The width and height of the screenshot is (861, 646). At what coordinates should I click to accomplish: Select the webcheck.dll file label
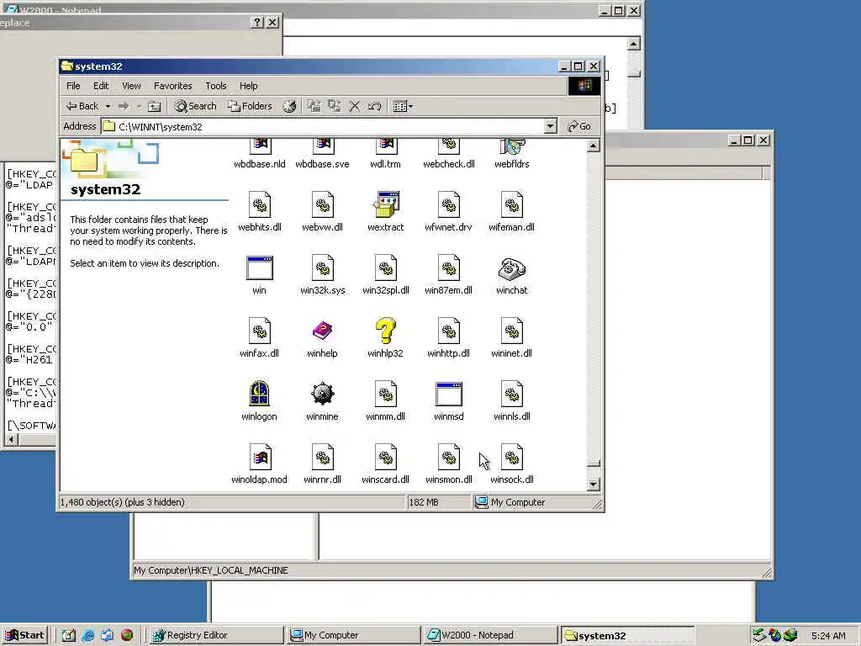click(449, 164)
